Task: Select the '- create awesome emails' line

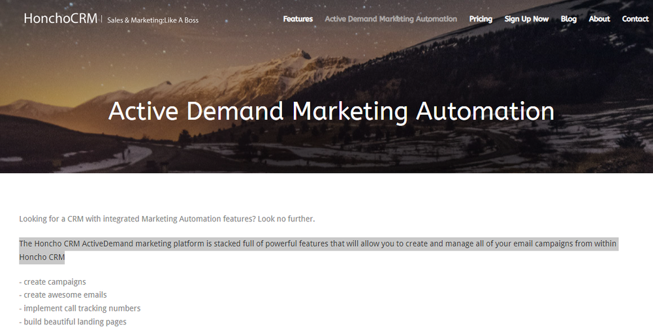Action: coord(63,295)
